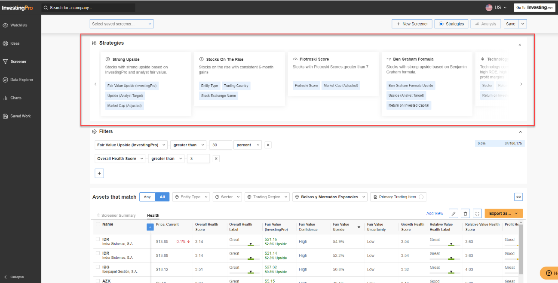Open the Select saved screener dropdown
558x283 pixels.
[x=122, y=24]
